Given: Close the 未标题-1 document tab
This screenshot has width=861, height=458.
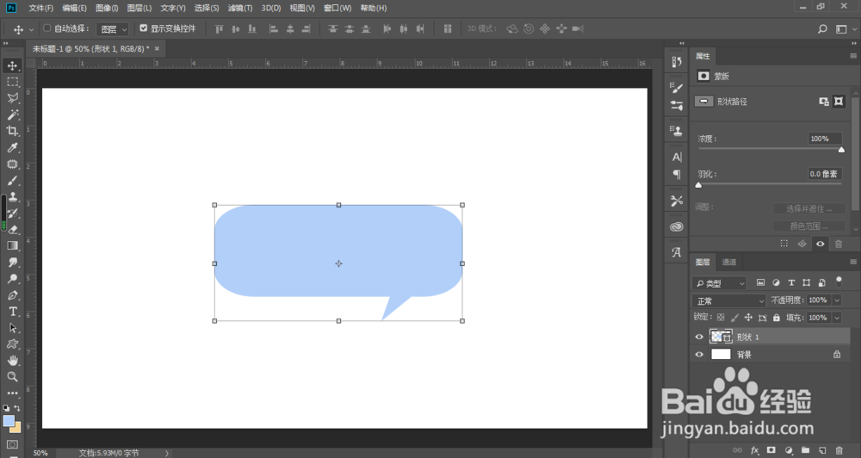Looking at the screenshot, I should [157, 49].
